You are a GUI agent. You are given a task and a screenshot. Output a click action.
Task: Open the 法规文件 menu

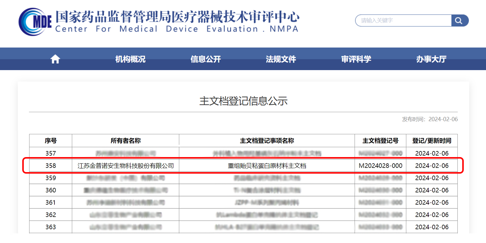pos(281,59)
